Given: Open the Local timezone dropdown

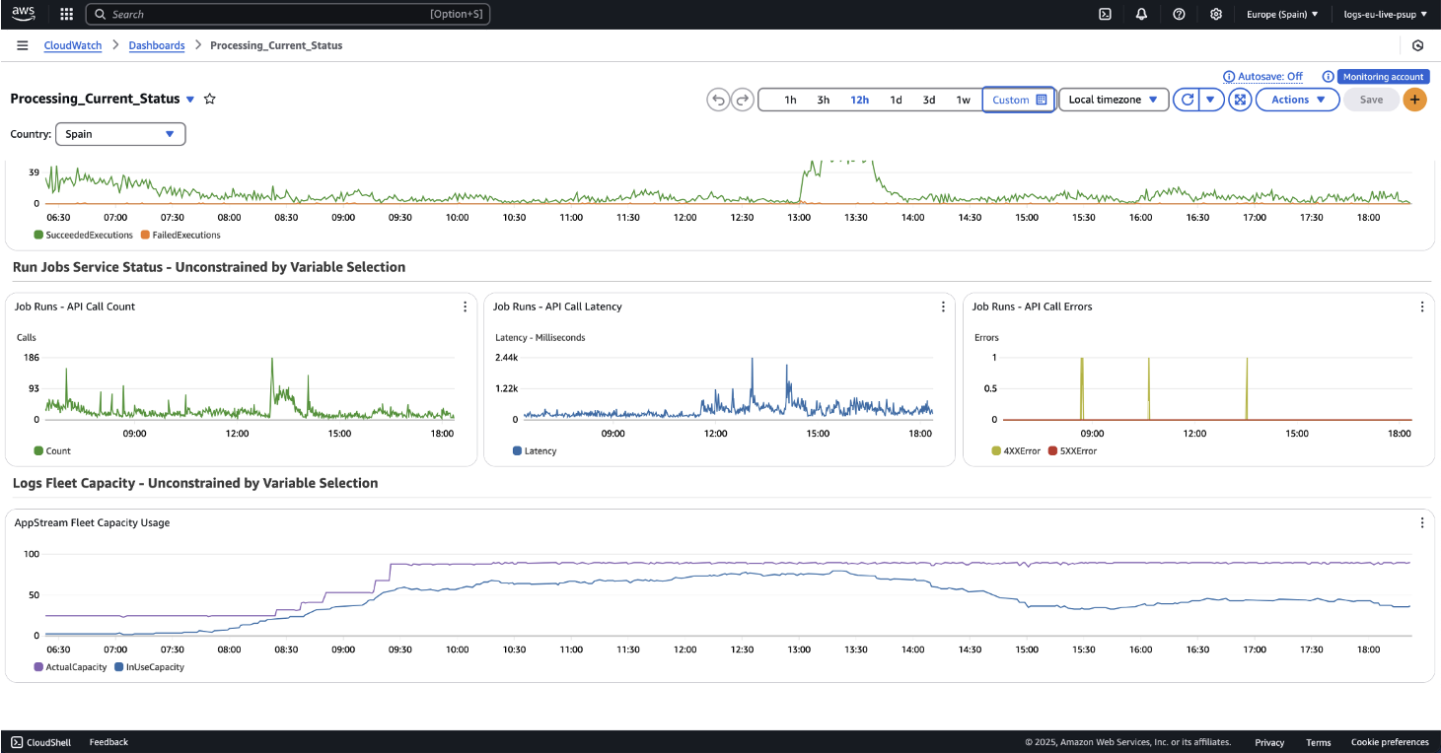Looking at the screenshot, I should (x=1113, y=100).
